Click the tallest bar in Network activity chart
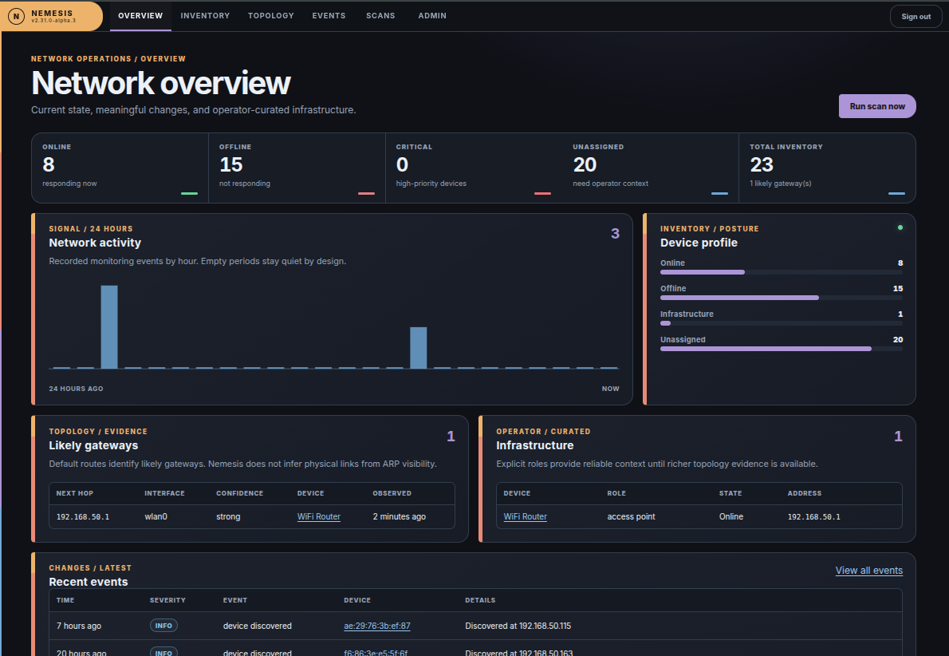This screenshot has width=949, height=656. pyautogui.click(x=109, y=327)
